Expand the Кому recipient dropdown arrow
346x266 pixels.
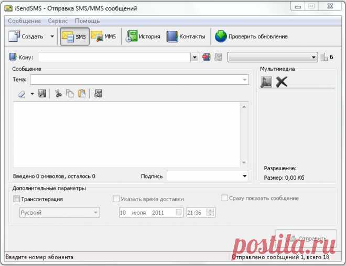tap(194, 57)
